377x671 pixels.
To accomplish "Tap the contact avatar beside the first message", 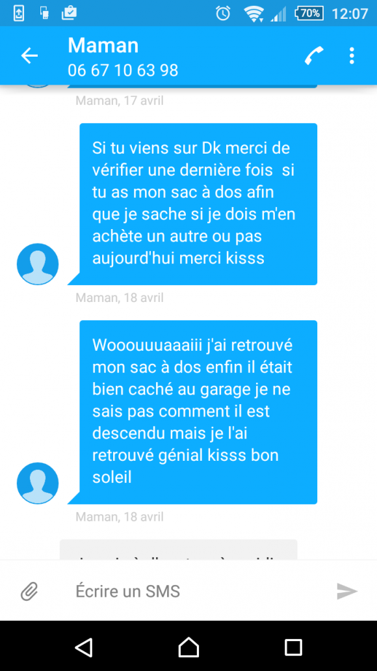I will (38, 264).
